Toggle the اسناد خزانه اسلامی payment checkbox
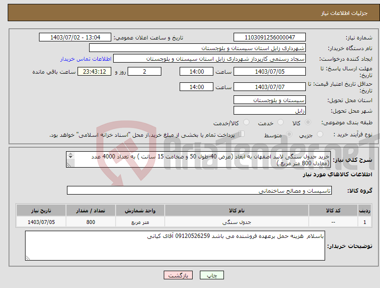The height and width of the screenshot is (288, 380). pyautogui.click(x=242, y=134)
